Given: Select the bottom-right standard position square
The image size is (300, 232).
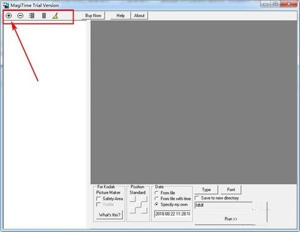Looking at the screenshot, I should pos(144,210).
